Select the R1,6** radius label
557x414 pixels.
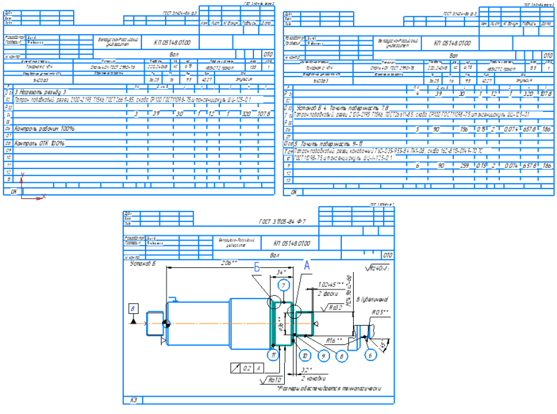coord(334,340)
